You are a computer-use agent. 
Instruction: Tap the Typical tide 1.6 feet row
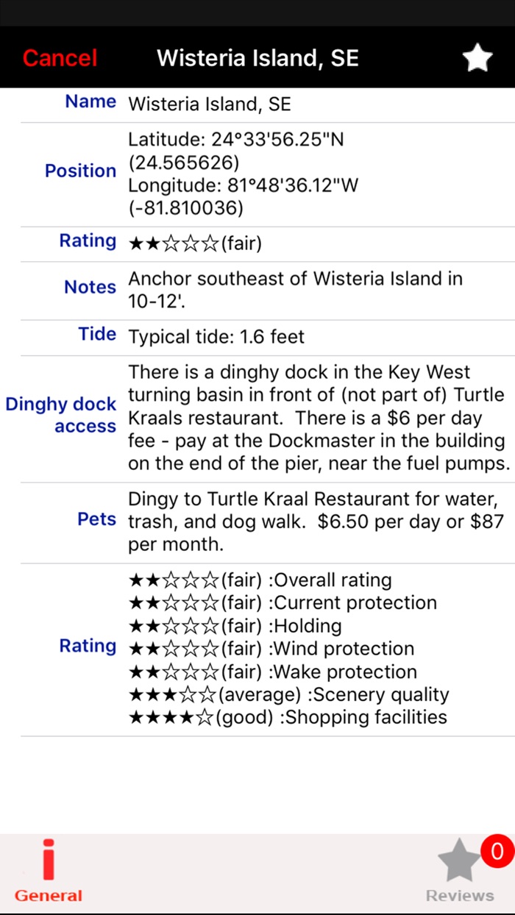point(216,338)
